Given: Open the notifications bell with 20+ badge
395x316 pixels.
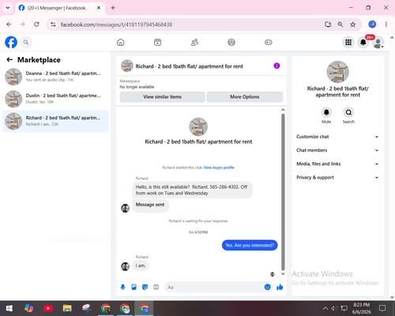Looking at the screenshot, I should [363, 42].
